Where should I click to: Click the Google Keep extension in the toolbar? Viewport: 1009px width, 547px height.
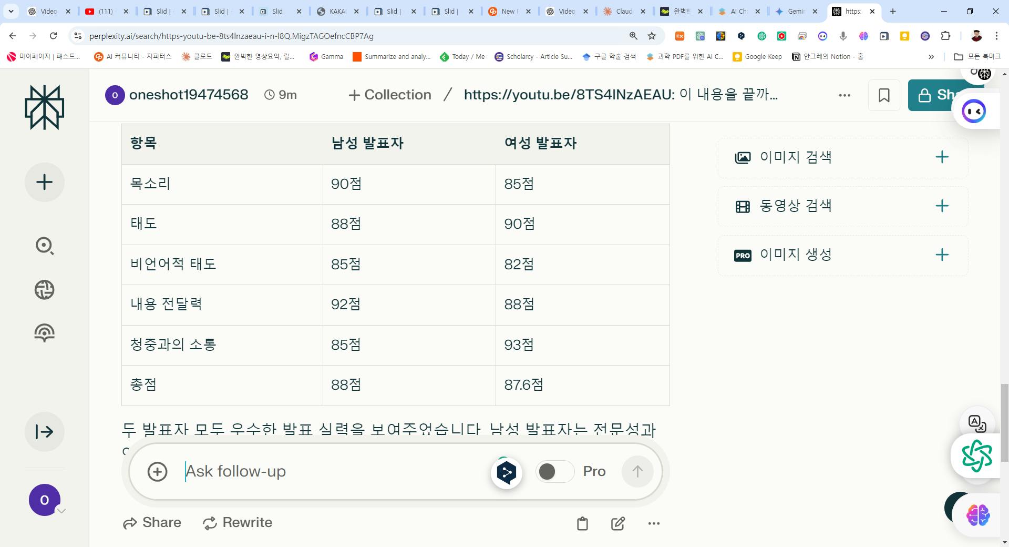[904, 36]
